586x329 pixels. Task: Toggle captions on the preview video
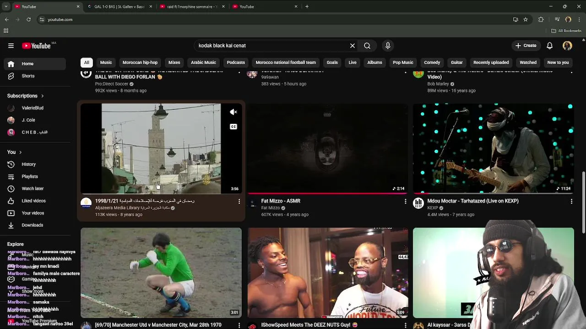pos(233,127)
